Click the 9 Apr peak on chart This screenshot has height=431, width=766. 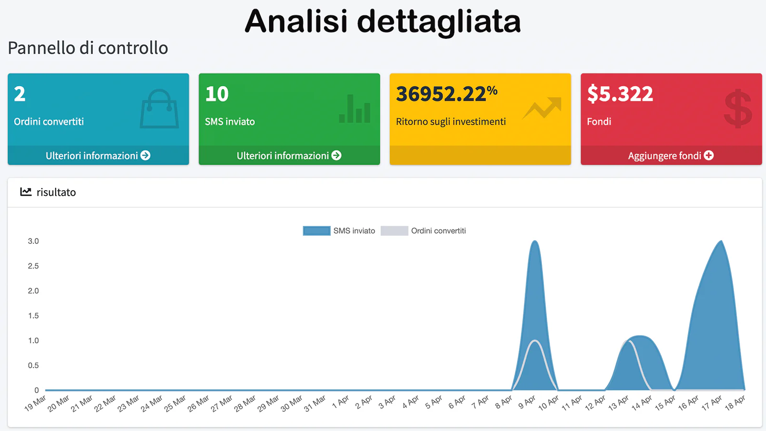point(535,241)
